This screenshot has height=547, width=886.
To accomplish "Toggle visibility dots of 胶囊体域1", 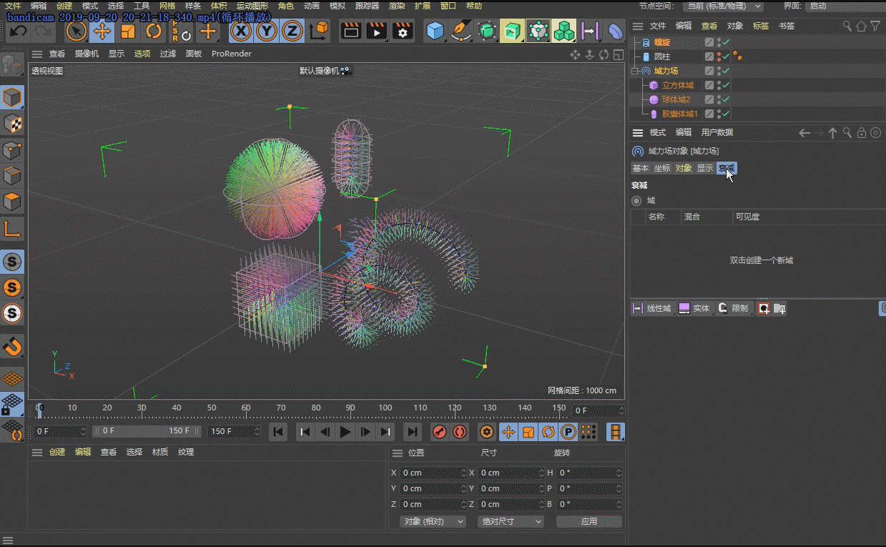I will tap(718, 114).
